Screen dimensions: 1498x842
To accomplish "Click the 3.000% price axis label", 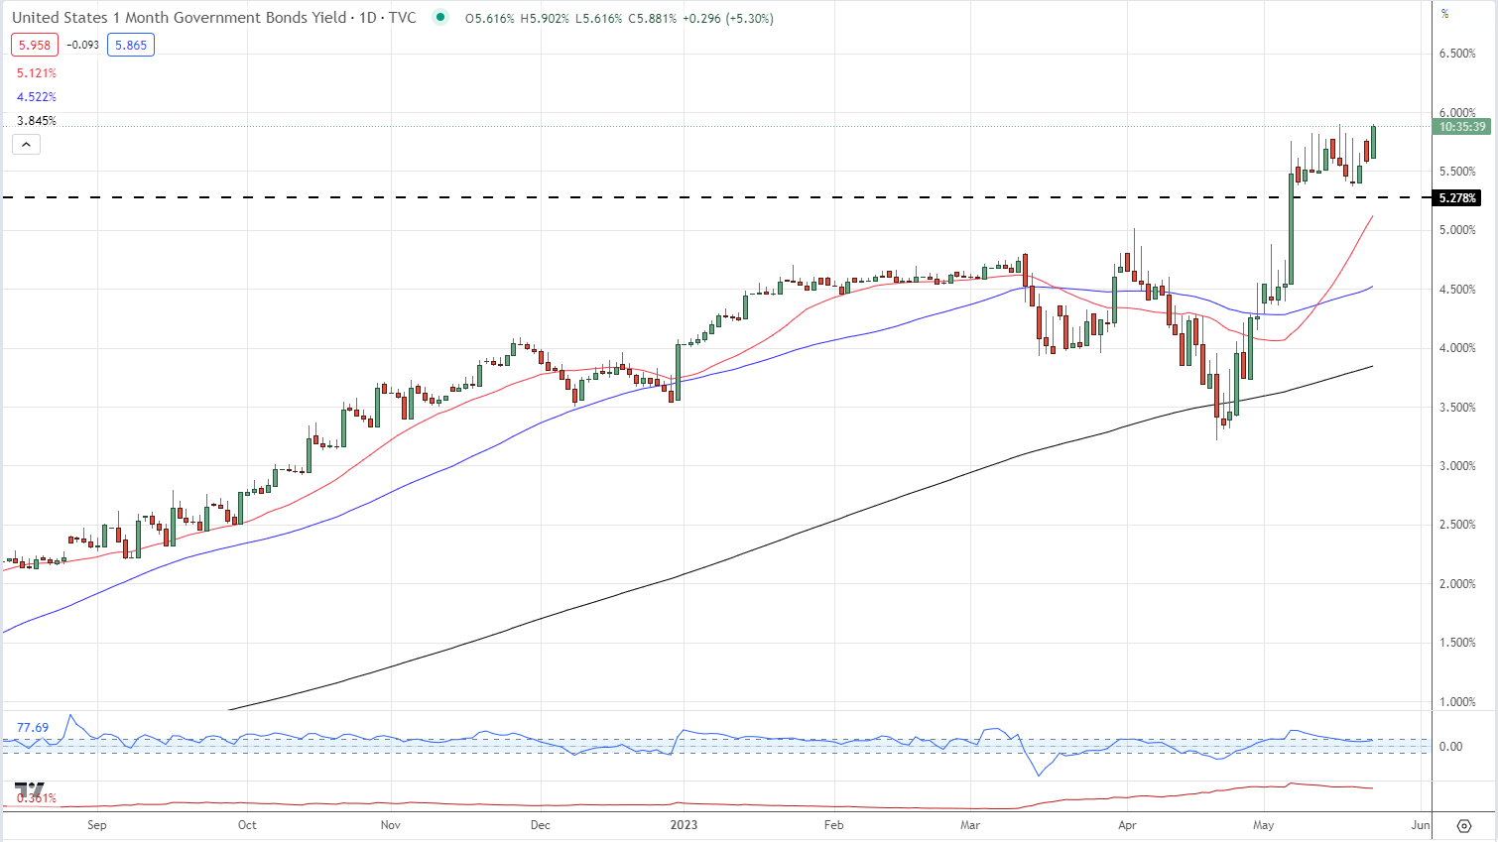I will [1457, 466].
